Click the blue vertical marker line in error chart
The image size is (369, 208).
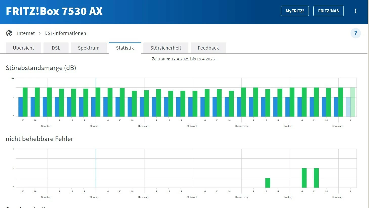(x=96, y=168)
